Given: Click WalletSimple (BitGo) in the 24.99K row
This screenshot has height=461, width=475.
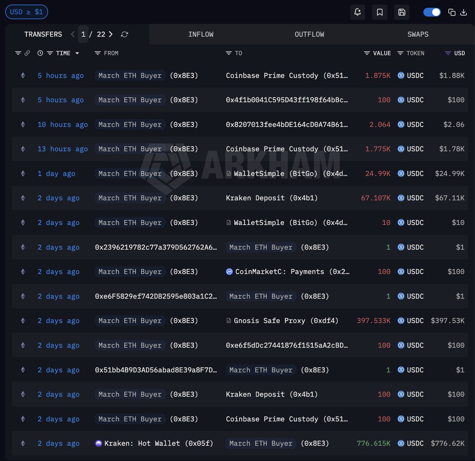Looking at the screenshot, I should [291, 173].
